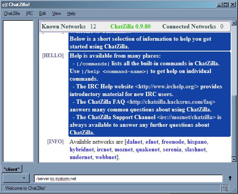Click the vertical scrollbar thumb
238x194 pixels.
pyautogui.click(x=234, y=126)
